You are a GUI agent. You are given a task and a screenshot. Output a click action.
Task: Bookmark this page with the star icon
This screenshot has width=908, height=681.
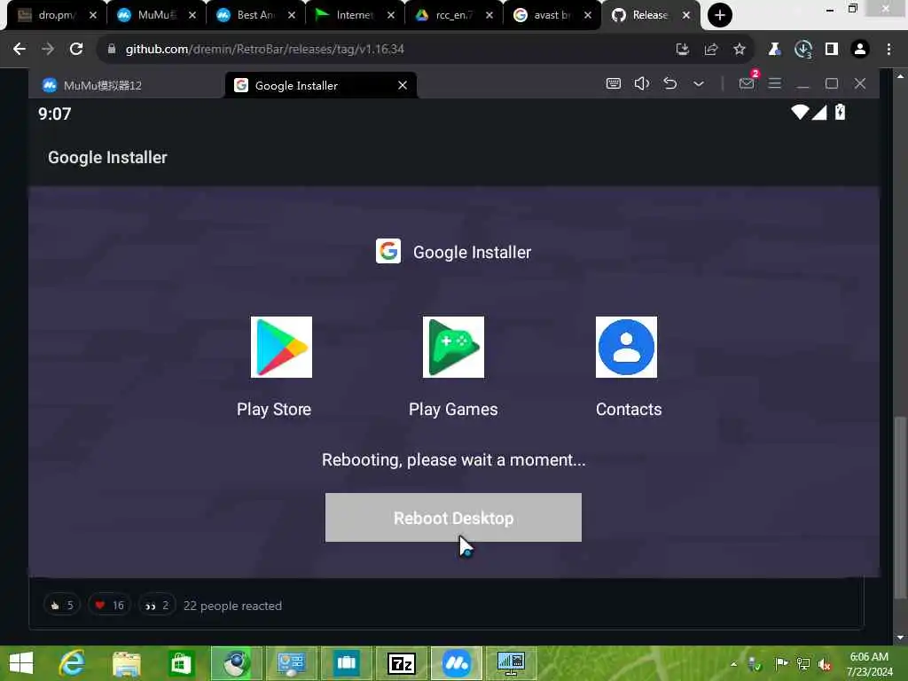point(739,49)
